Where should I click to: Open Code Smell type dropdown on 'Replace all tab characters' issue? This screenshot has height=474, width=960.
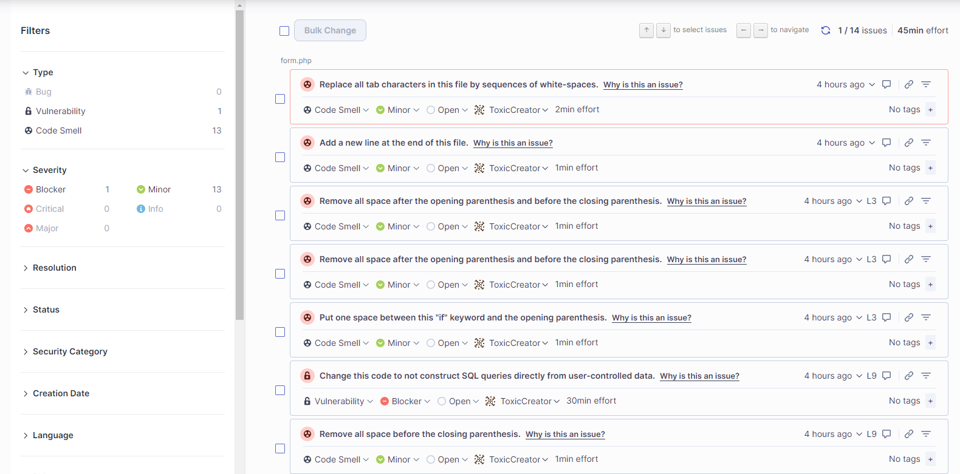click(336, 110)
